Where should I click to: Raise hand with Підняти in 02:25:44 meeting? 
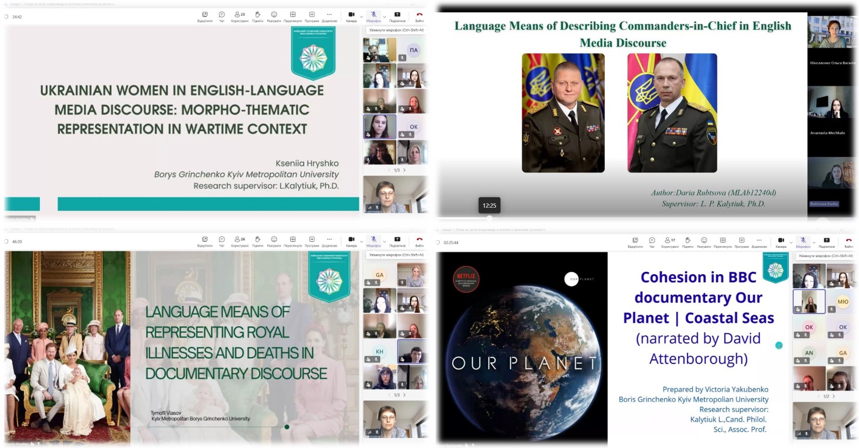point(688,242)
